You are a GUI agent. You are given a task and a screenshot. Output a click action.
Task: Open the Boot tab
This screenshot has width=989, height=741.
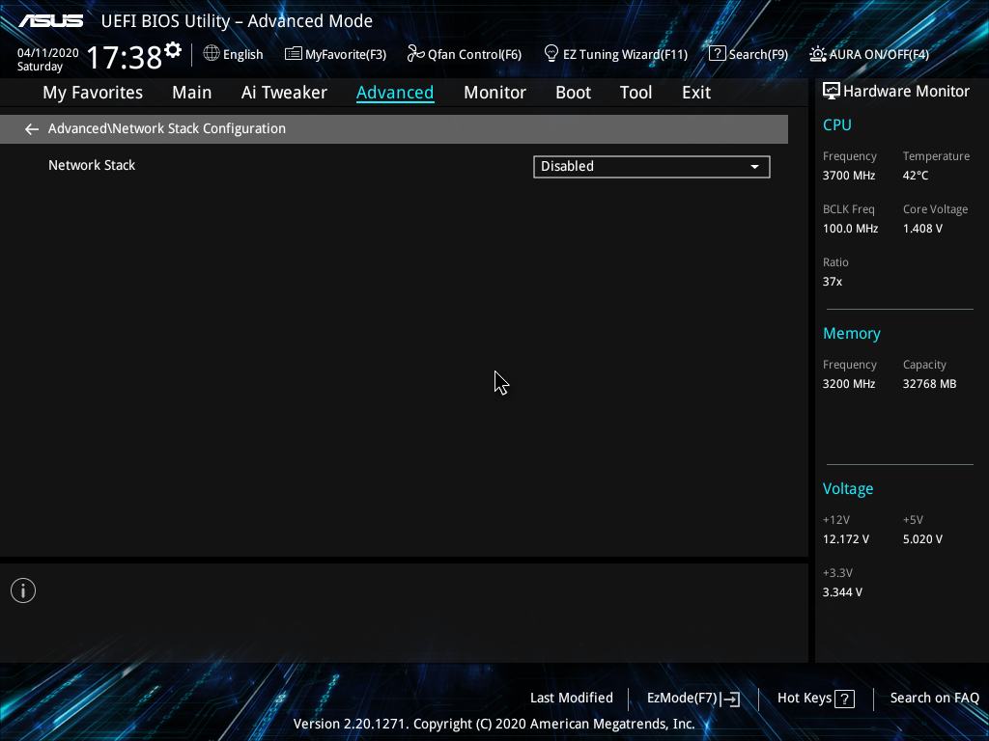(573, 93)
